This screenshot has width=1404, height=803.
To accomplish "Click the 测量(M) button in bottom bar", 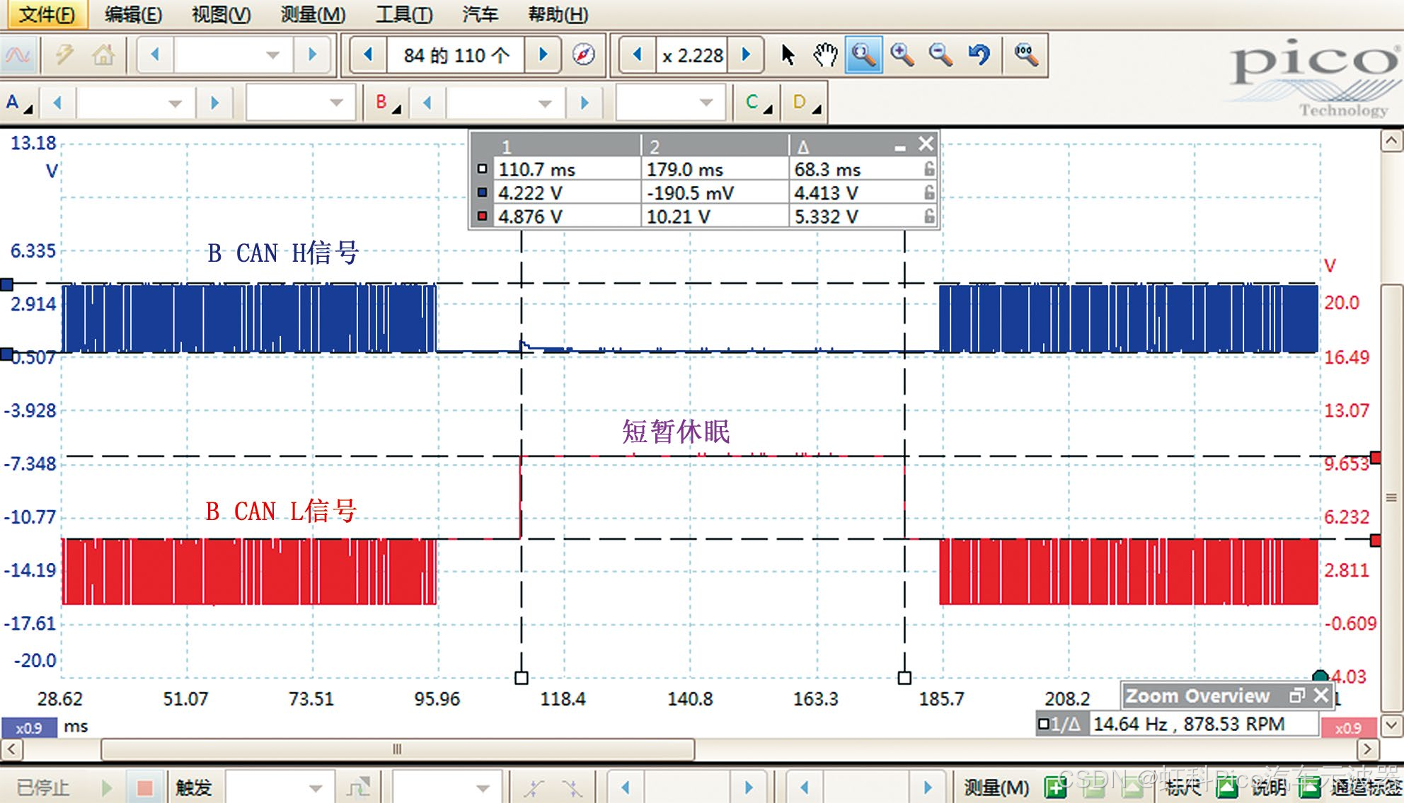I will coord(996,787).
